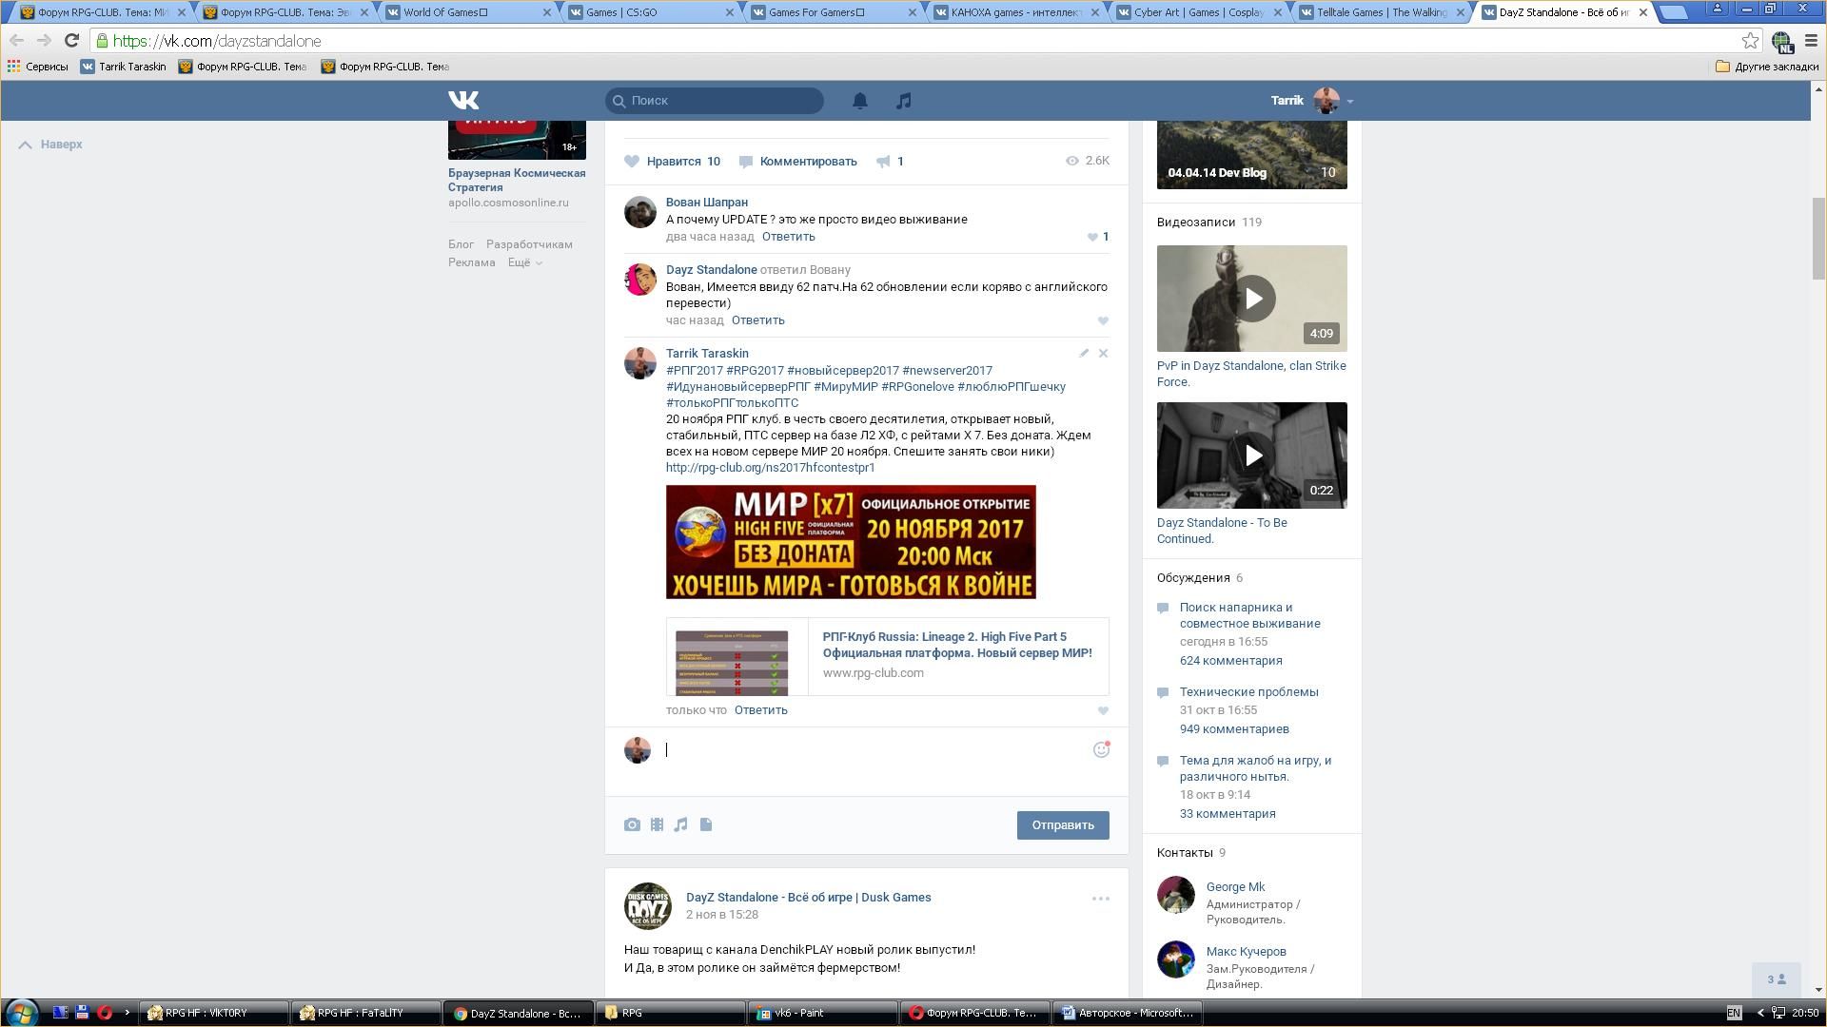This screenshot has width=1827, height=1027.
Task: Like Вован Шапран's comment
Action: pos(1092,238)
